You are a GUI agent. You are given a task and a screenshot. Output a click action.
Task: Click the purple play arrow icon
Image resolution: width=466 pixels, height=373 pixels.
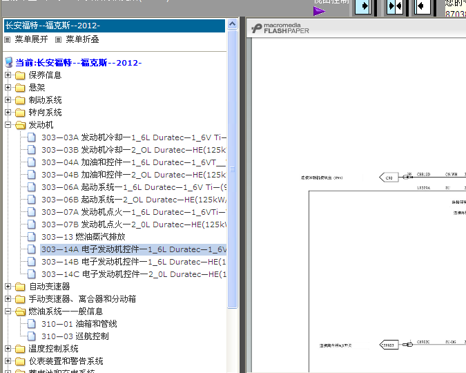(x=319, y=11)
